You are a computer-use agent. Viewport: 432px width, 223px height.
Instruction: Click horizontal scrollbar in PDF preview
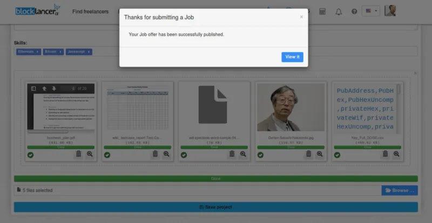(48, 132)
